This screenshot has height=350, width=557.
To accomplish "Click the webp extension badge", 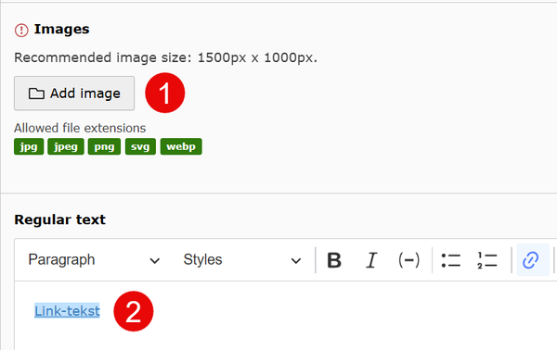I will (181, 146).
